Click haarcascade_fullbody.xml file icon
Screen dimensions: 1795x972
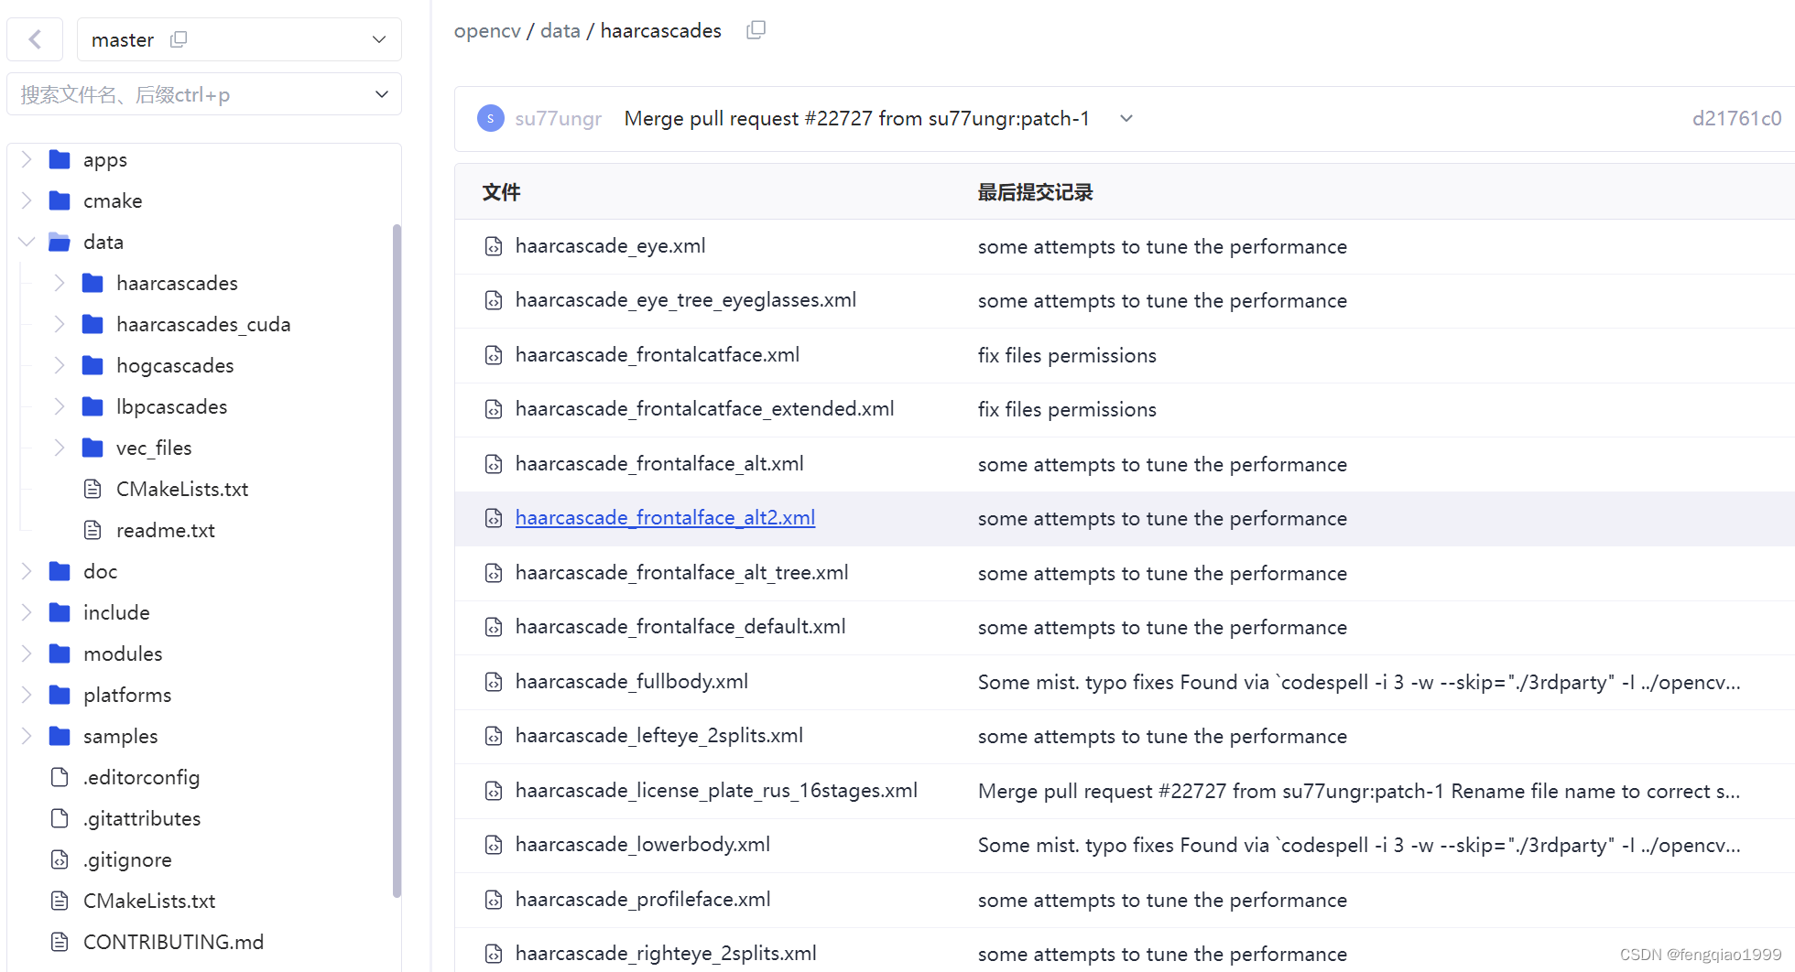pos(494,682)
